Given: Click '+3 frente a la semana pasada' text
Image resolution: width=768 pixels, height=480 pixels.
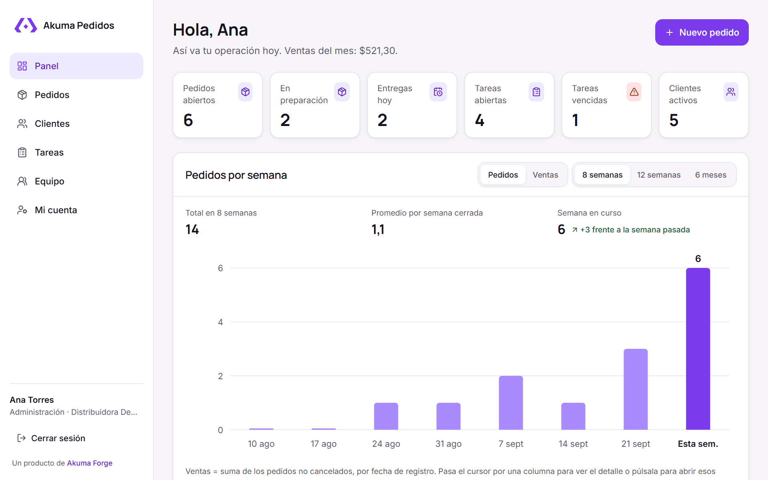Looking at the screenshot, I should (635, 230).
